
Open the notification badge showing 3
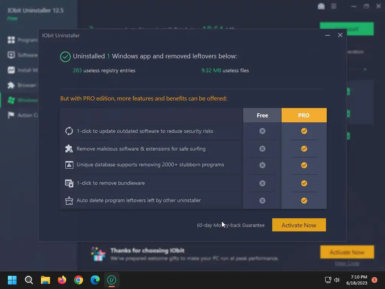tap(374, 280)
